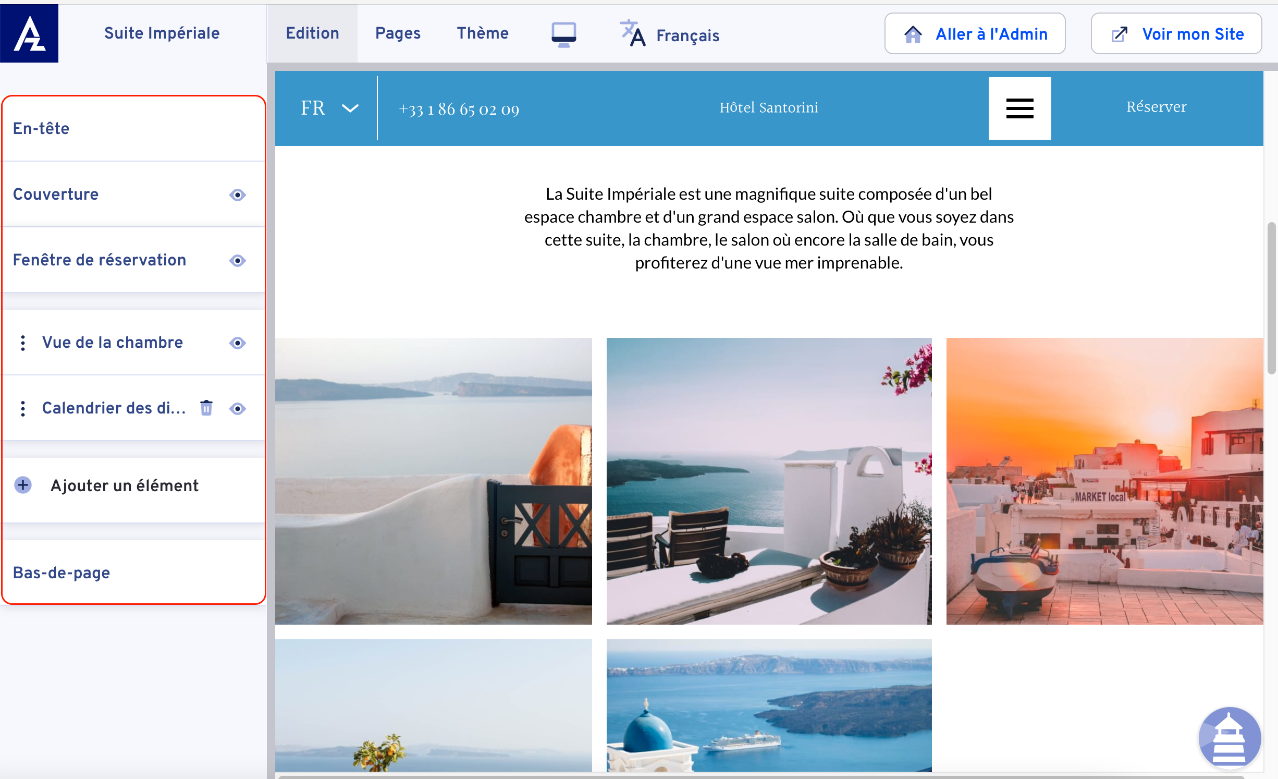Click the Amenitiz logo in the corner
Viewport: 1278px width, 779px height.
coord(29,33)
